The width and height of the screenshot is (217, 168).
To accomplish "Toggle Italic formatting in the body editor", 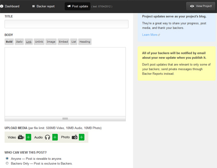I will (19, 42).
